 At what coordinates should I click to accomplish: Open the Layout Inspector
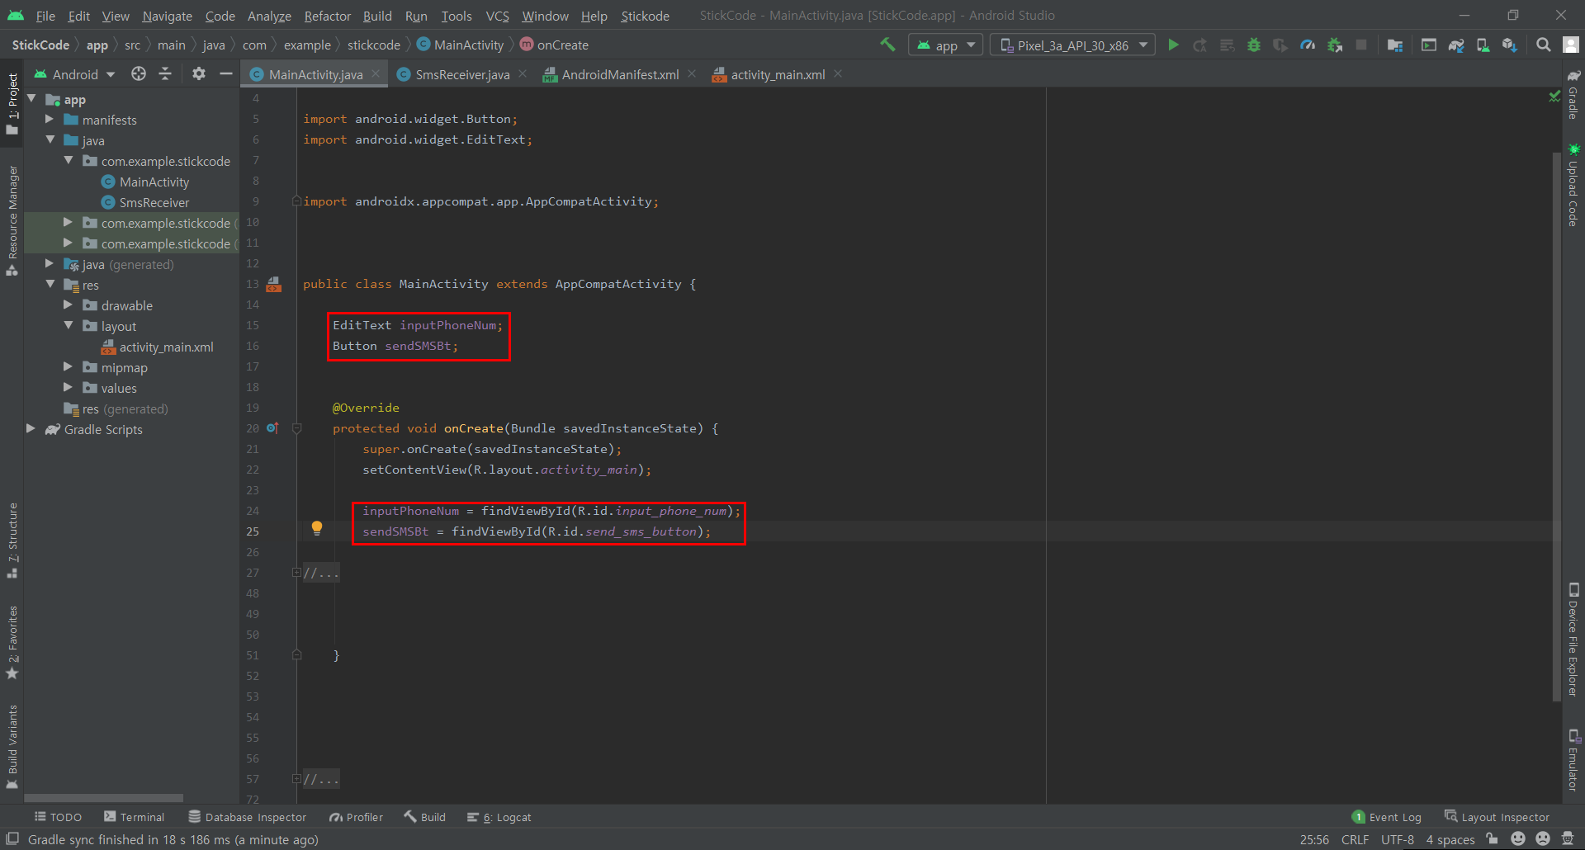pyautogui.click(x=1497, y=817)
